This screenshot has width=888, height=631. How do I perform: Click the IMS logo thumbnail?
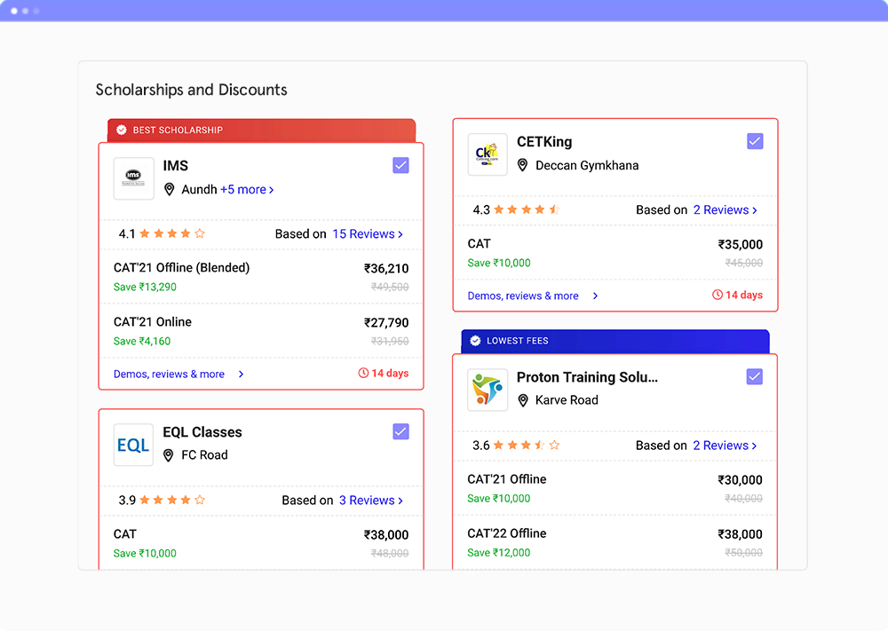pos(134,178)
